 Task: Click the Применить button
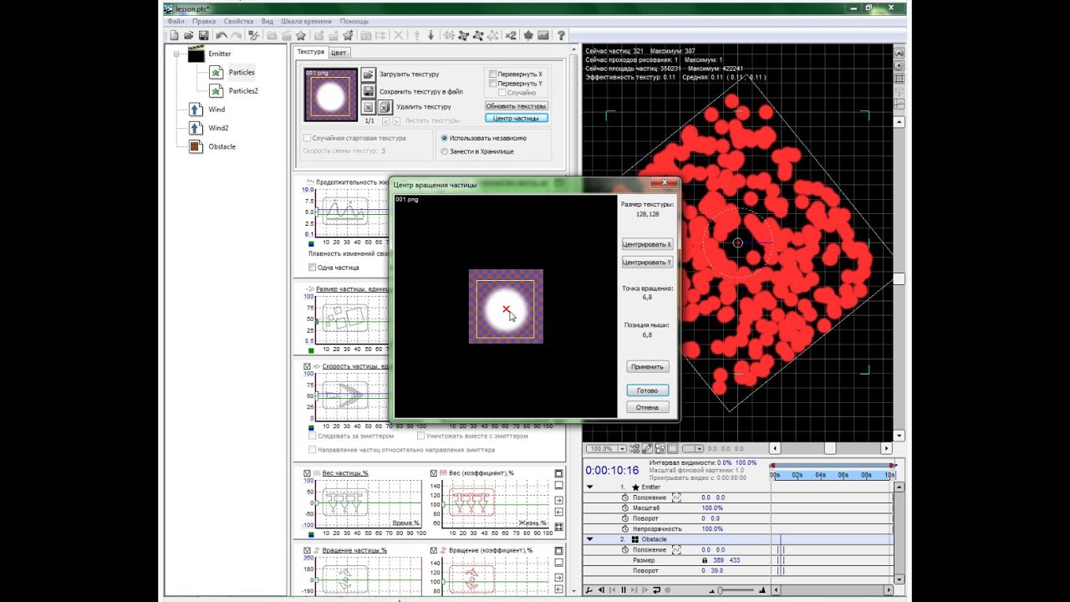coord(647,366)
